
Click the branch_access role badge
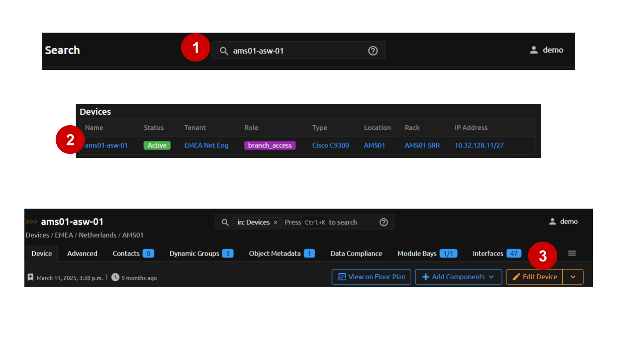pos(270,145)
